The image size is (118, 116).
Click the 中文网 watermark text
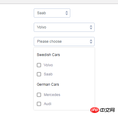tap(107, 110)
